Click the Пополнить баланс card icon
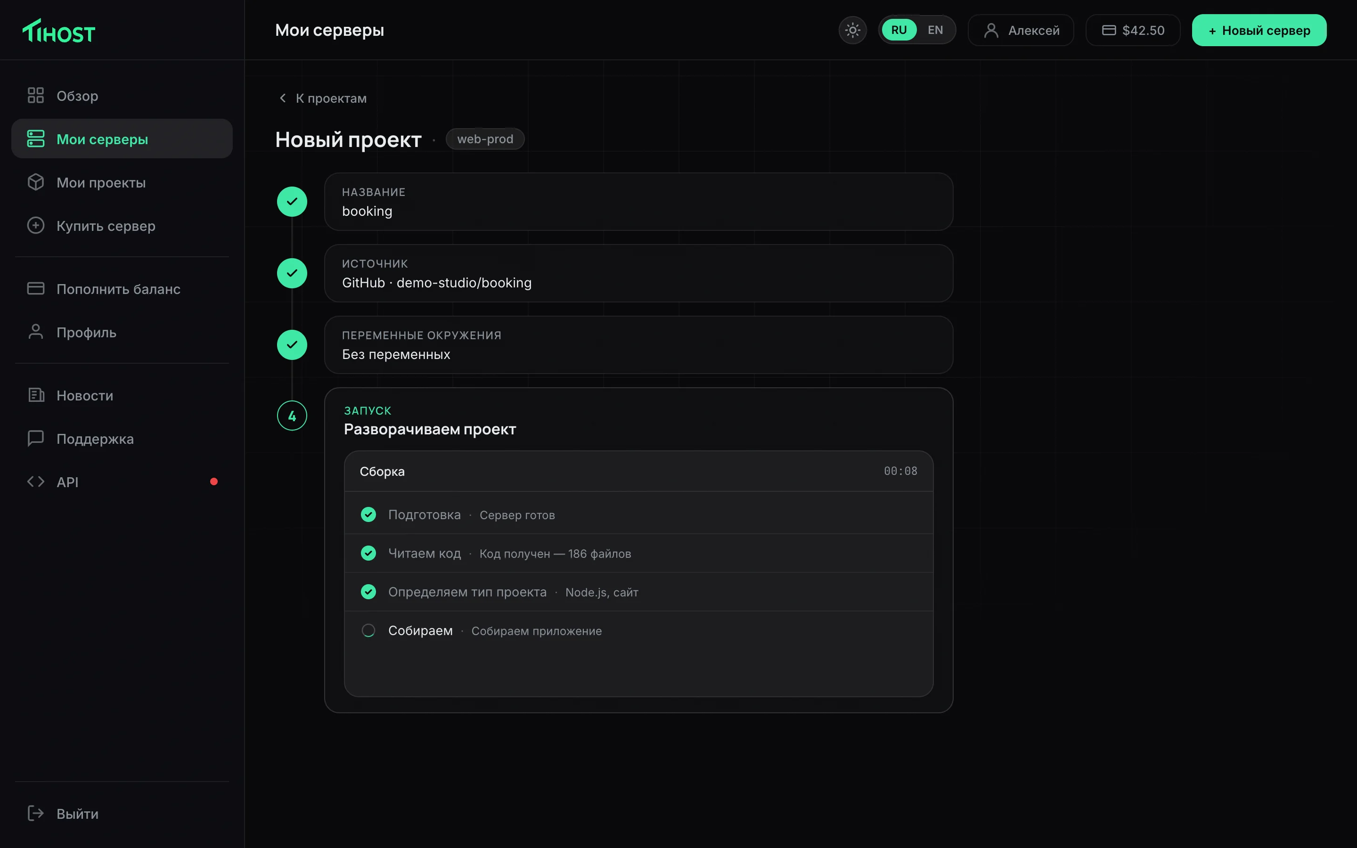 click(36, 288)
